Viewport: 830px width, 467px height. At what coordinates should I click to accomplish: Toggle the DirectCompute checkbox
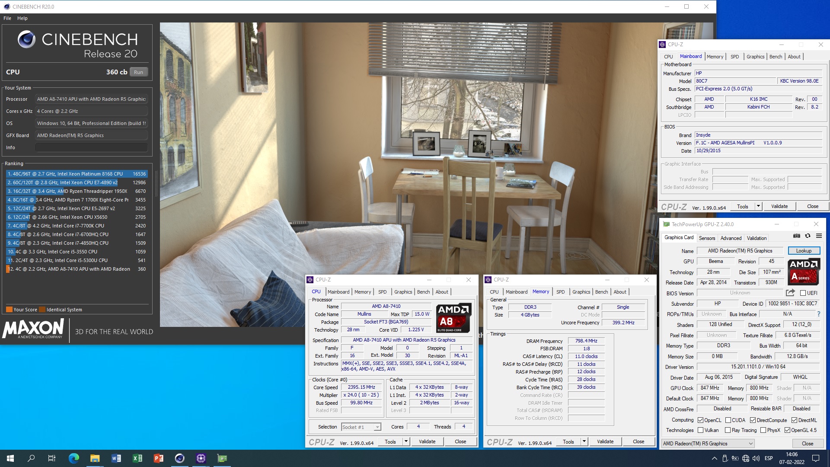tap(753, 420)
